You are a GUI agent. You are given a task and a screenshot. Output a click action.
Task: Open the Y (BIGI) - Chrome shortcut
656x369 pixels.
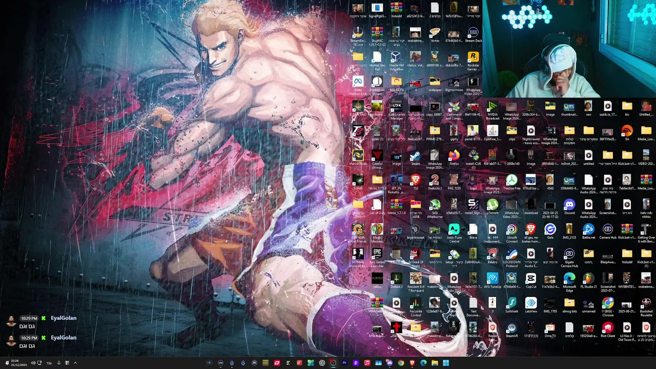[608, 306]
